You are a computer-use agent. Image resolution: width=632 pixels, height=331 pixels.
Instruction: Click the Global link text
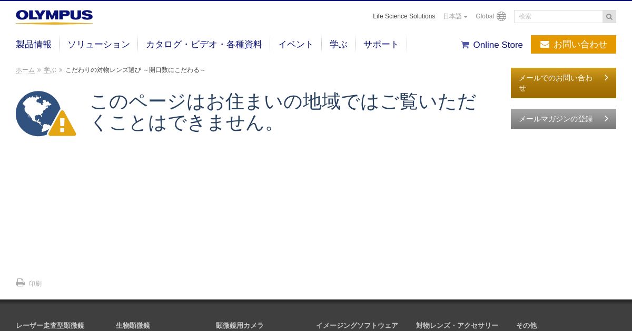pyautogui.click(x=485, y=16)
